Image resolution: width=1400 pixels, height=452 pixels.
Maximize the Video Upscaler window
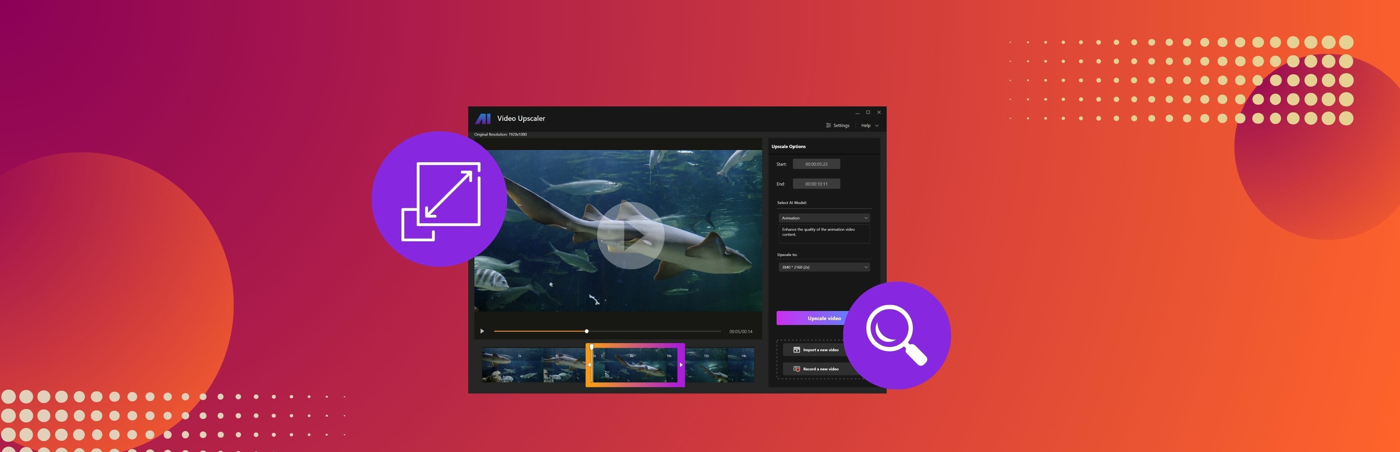tap(868, 113)
